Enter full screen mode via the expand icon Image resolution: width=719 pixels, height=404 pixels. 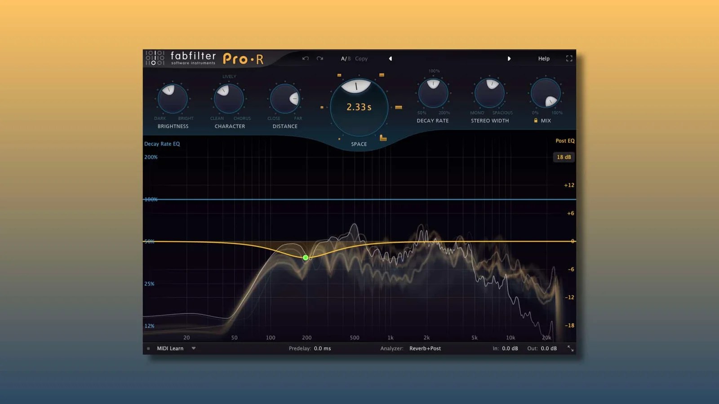point(569,58)
